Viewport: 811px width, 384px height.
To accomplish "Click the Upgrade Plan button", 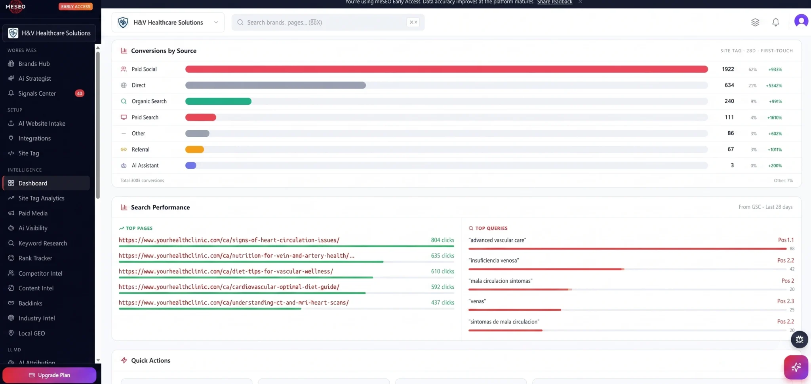I will pyautogui.click(x=49, y=375).
